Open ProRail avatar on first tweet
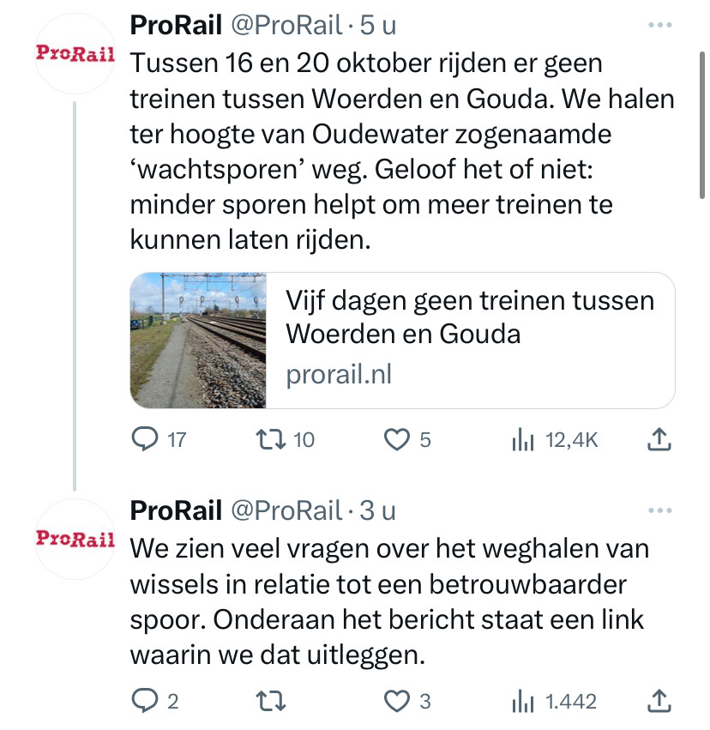 (x=75, y=53)
